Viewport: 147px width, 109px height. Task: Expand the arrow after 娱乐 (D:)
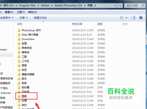[x=16, y=6]
